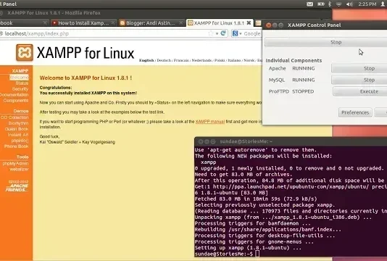Maximize the XAMPP Control Panel window
The height and width of the screenshot is (261, 387).
click(x=281, y=25)
